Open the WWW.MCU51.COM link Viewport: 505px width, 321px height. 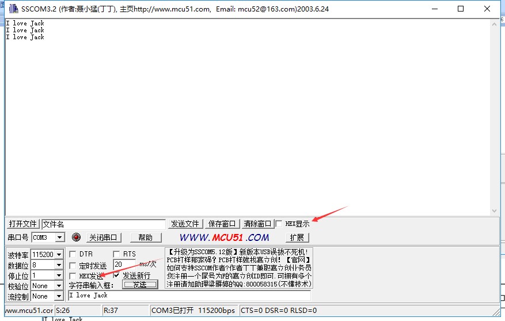point(224,237)
